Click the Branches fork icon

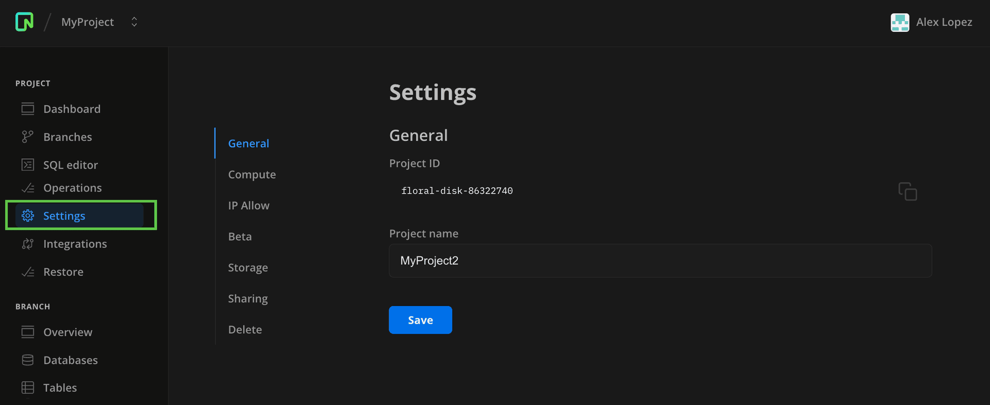pyautogui.click(x=28, y=137)
